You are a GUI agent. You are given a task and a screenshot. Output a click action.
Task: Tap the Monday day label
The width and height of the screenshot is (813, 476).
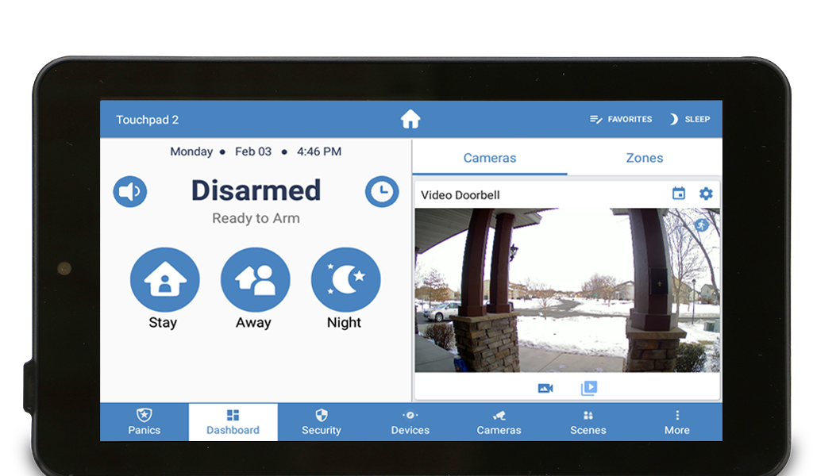(191, 152)
